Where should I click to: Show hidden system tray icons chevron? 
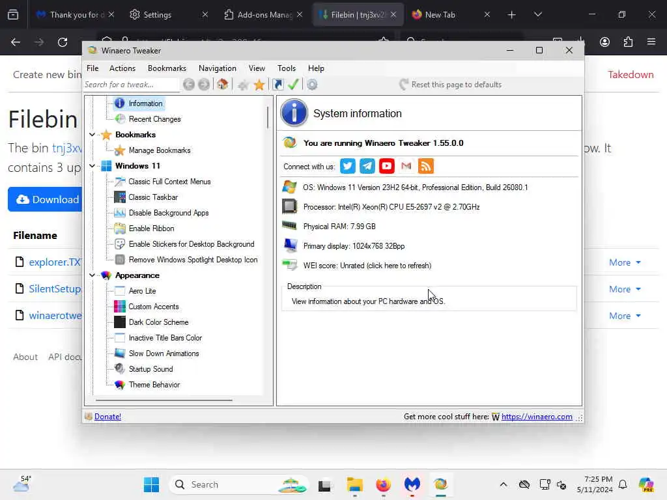click(504, 484)
